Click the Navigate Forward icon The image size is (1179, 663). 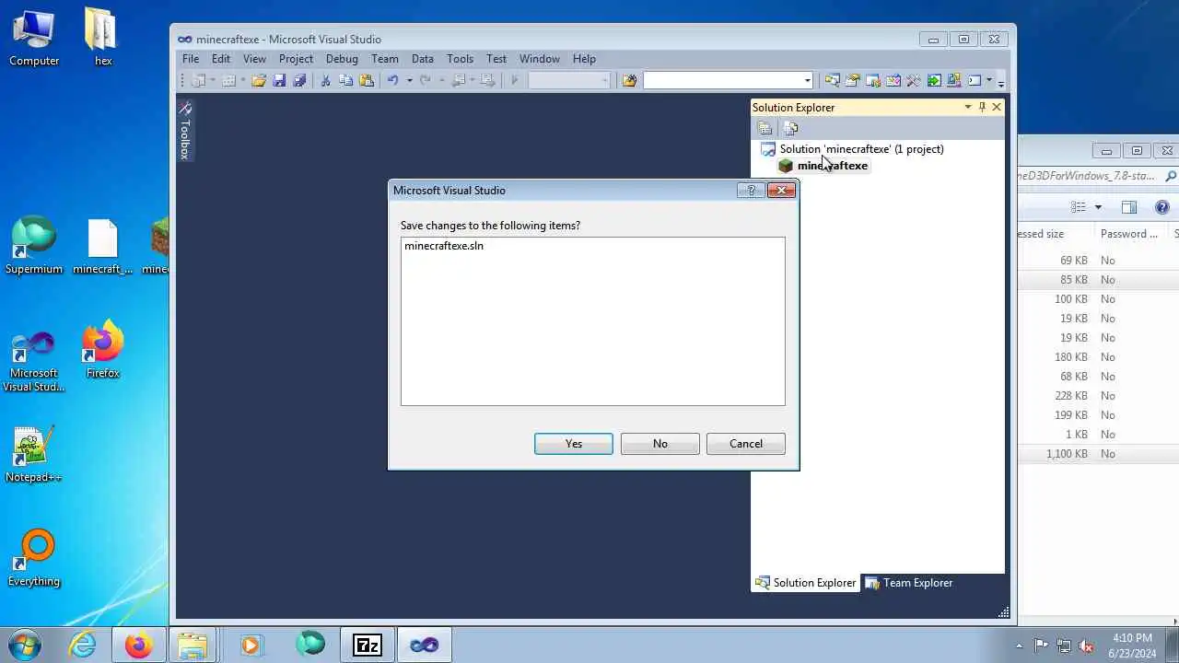[x=487, y=81]
